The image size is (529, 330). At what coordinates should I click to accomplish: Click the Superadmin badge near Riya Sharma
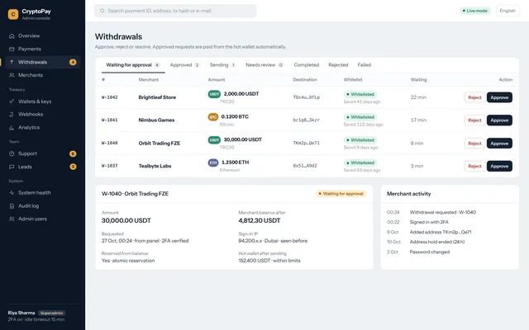click(x=51, y=313)
